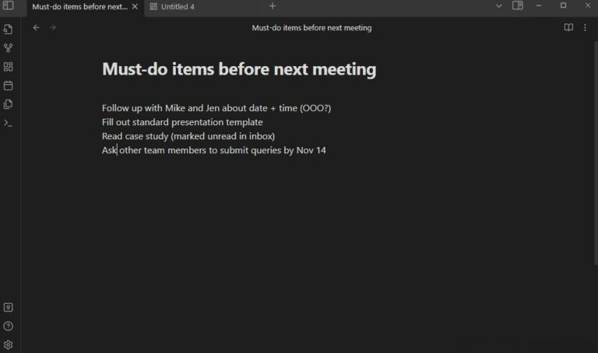Viewport: 598px width, 353px height.
Task: Toggle the right sidebar panel
Action: 518,5
